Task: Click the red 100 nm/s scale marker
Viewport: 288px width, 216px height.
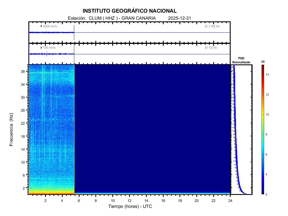Action: tap(41, 48)
